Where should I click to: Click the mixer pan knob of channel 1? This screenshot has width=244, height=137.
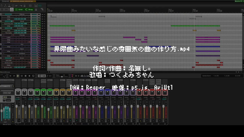pyautogui.click(x=18, y=93)
